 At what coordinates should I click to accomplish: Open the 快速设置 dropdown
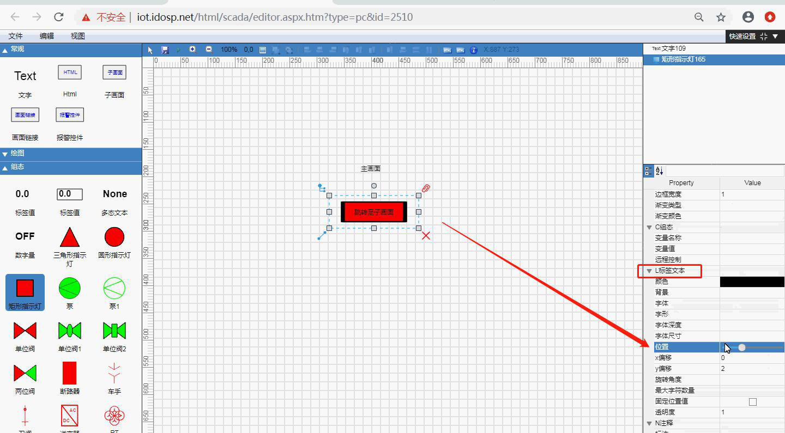754,36
